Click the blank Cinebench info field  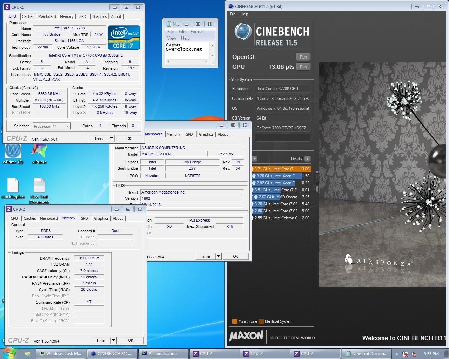(x=282, y=138)
